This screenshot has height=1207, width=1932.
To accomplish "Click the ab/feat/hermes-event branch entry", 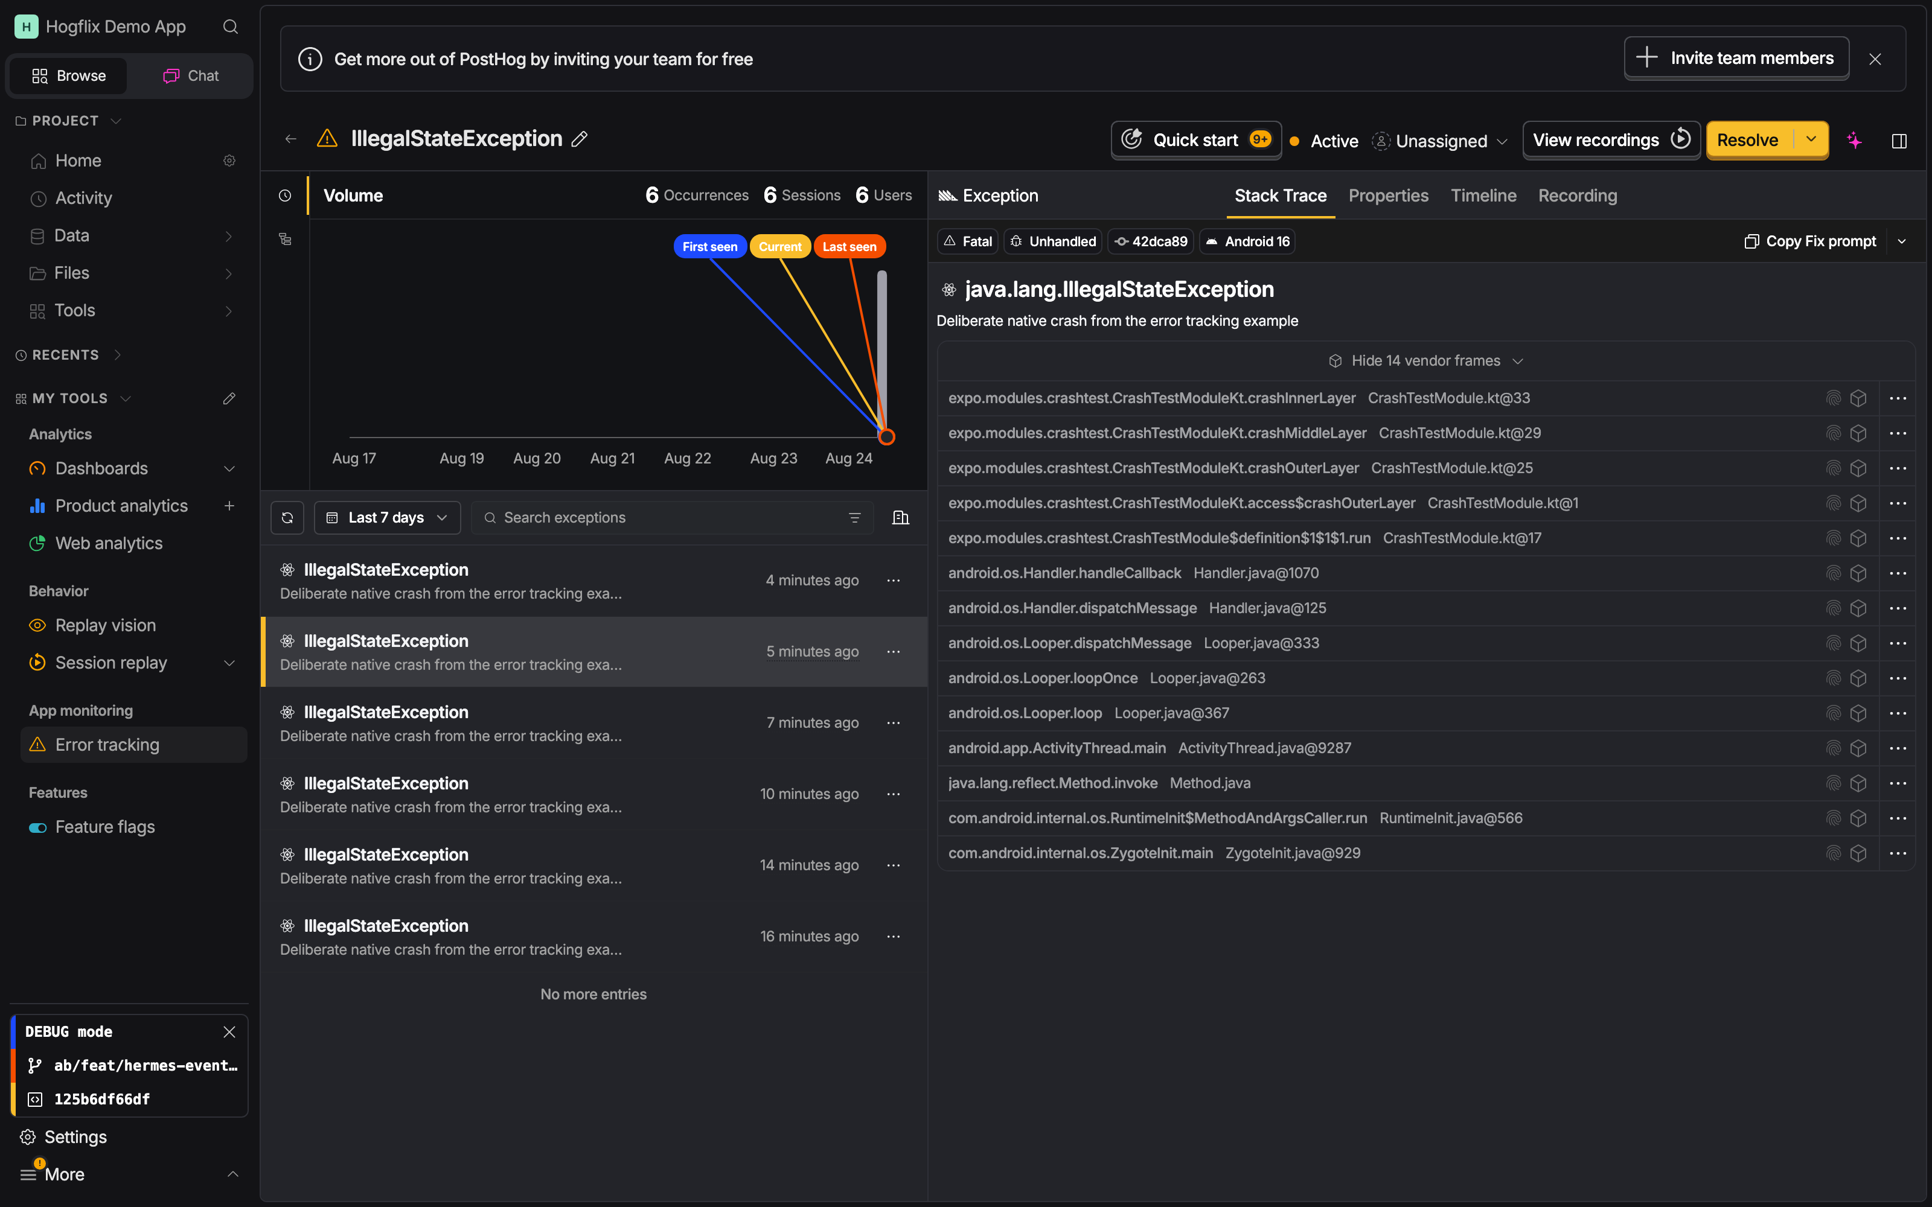I will pyautogui.click(x=133, y=1065).
